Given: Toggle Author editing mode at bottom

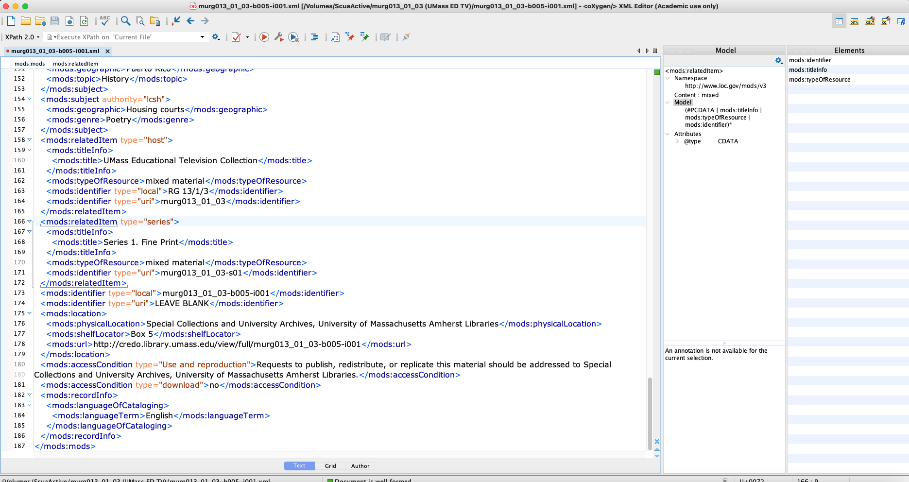Looking at the screenshot, I should coord(360,465).
